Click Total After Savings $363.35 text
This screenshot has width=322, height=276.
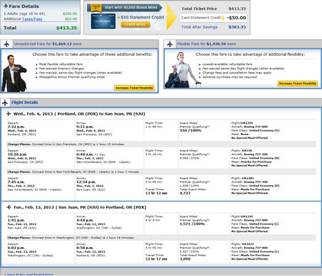(x=214, y=27)
